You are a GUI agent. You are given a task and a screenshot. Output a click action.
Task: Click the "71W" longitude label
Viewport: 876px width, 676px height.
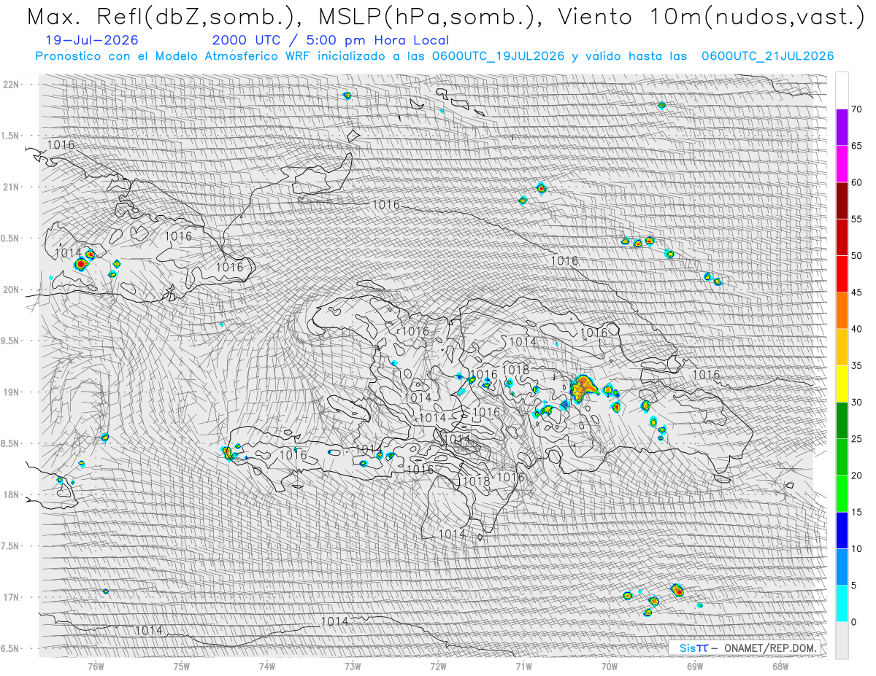coord(523,667)
